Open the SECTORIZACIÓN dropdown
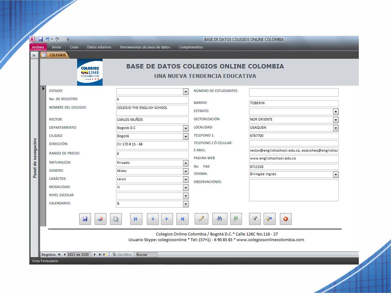 tap(336, 120)
